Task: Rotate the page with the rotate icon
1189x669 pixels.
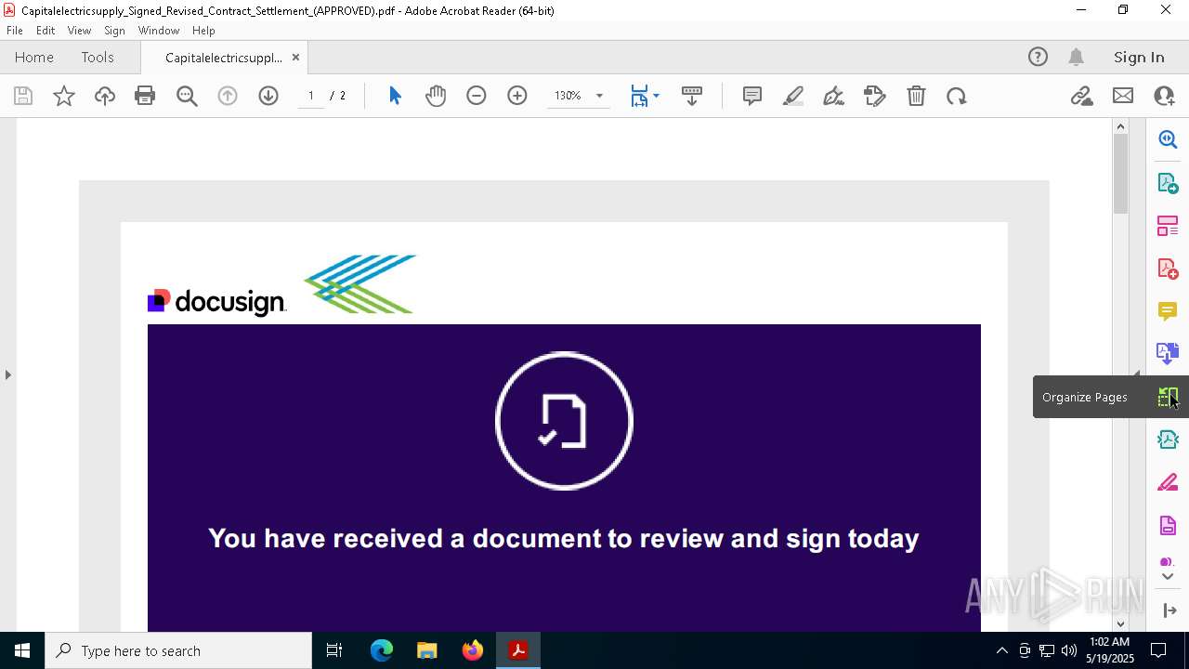Action: [957, 96]
